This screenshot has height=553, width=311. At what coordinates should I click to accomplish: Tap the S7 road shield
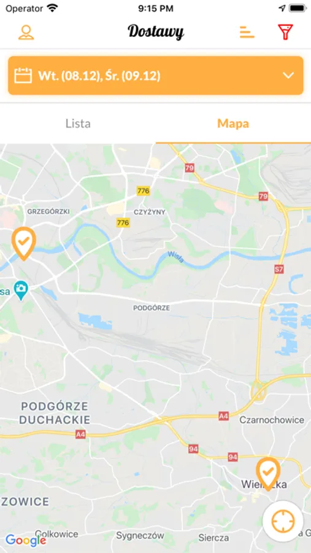point(278,270)
